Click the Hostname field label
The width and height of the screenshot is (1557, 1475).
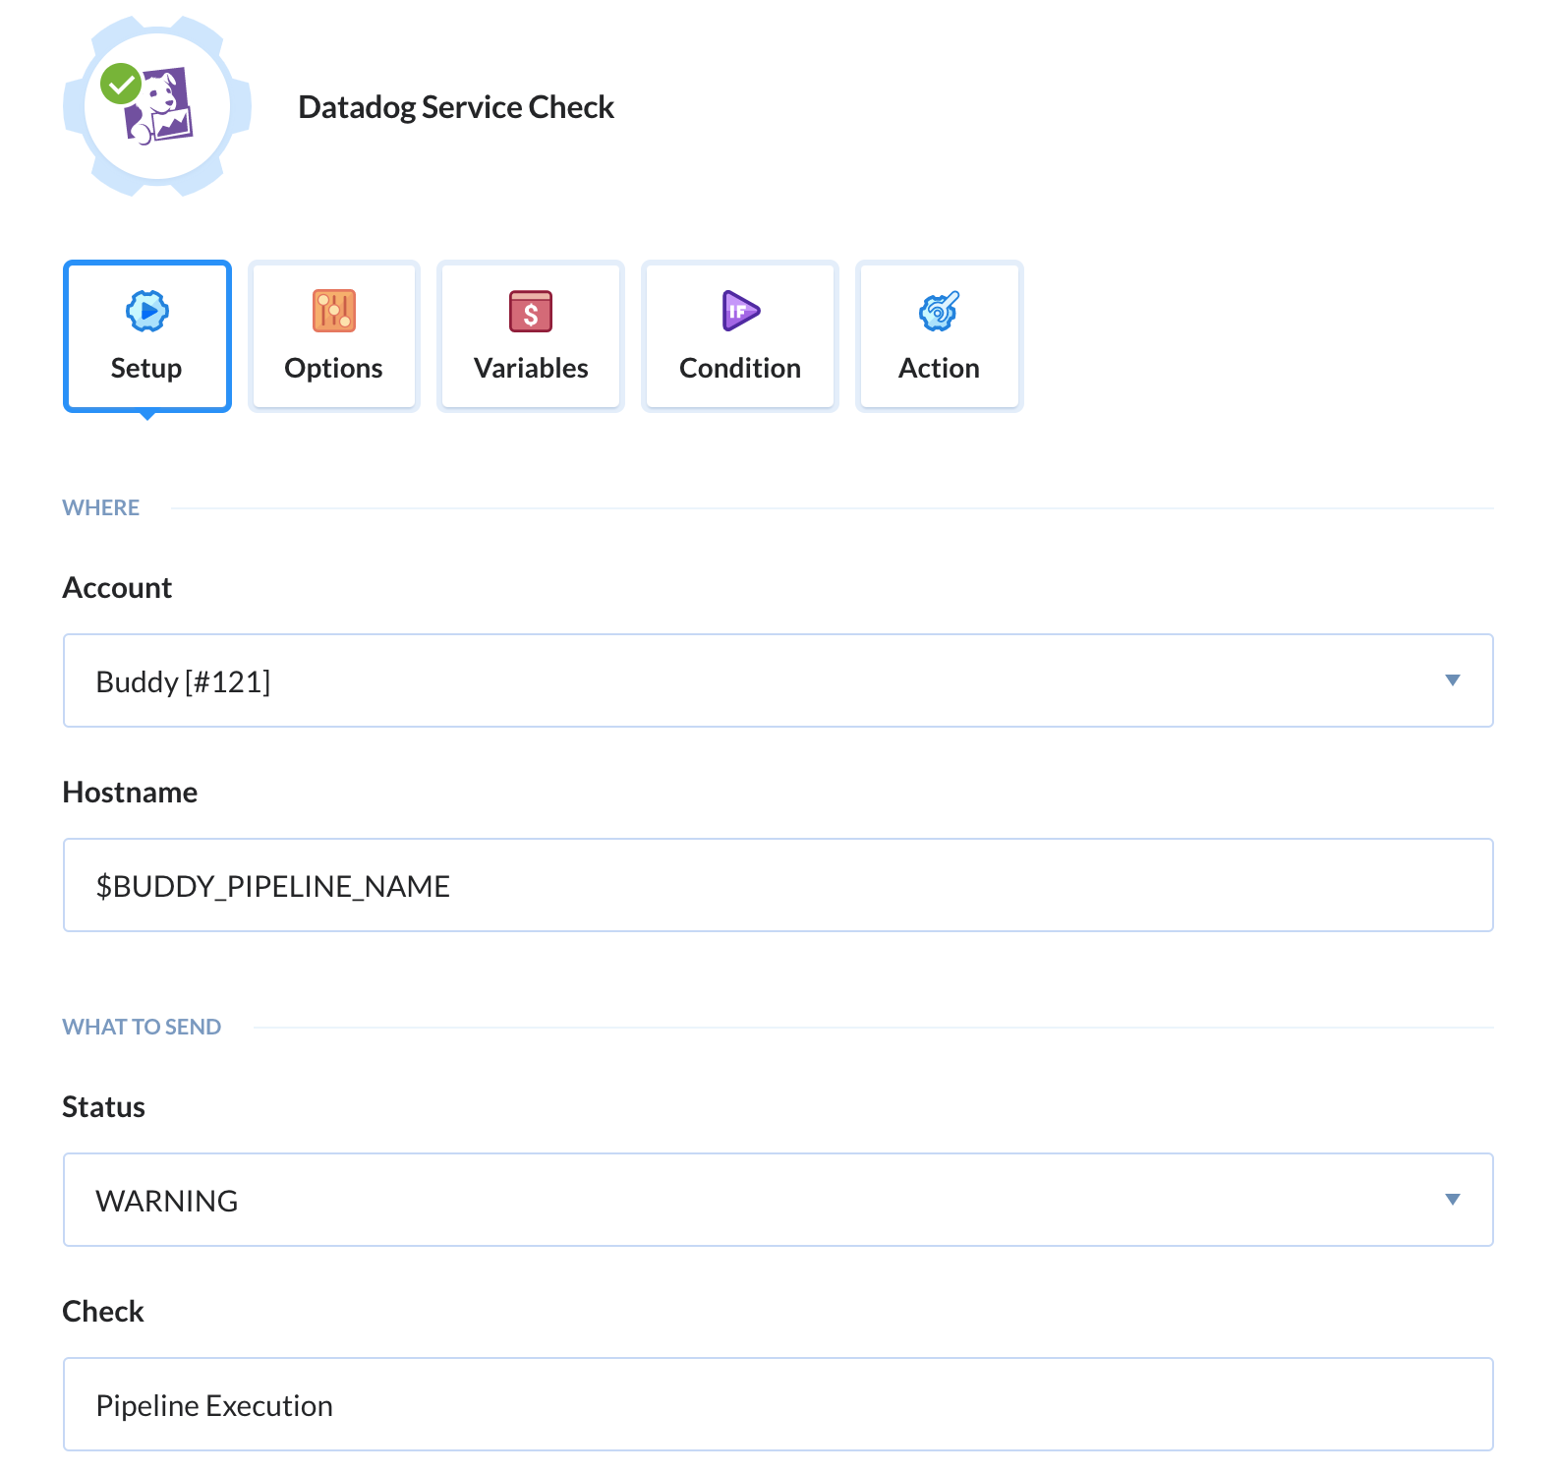tap(130, 792)
